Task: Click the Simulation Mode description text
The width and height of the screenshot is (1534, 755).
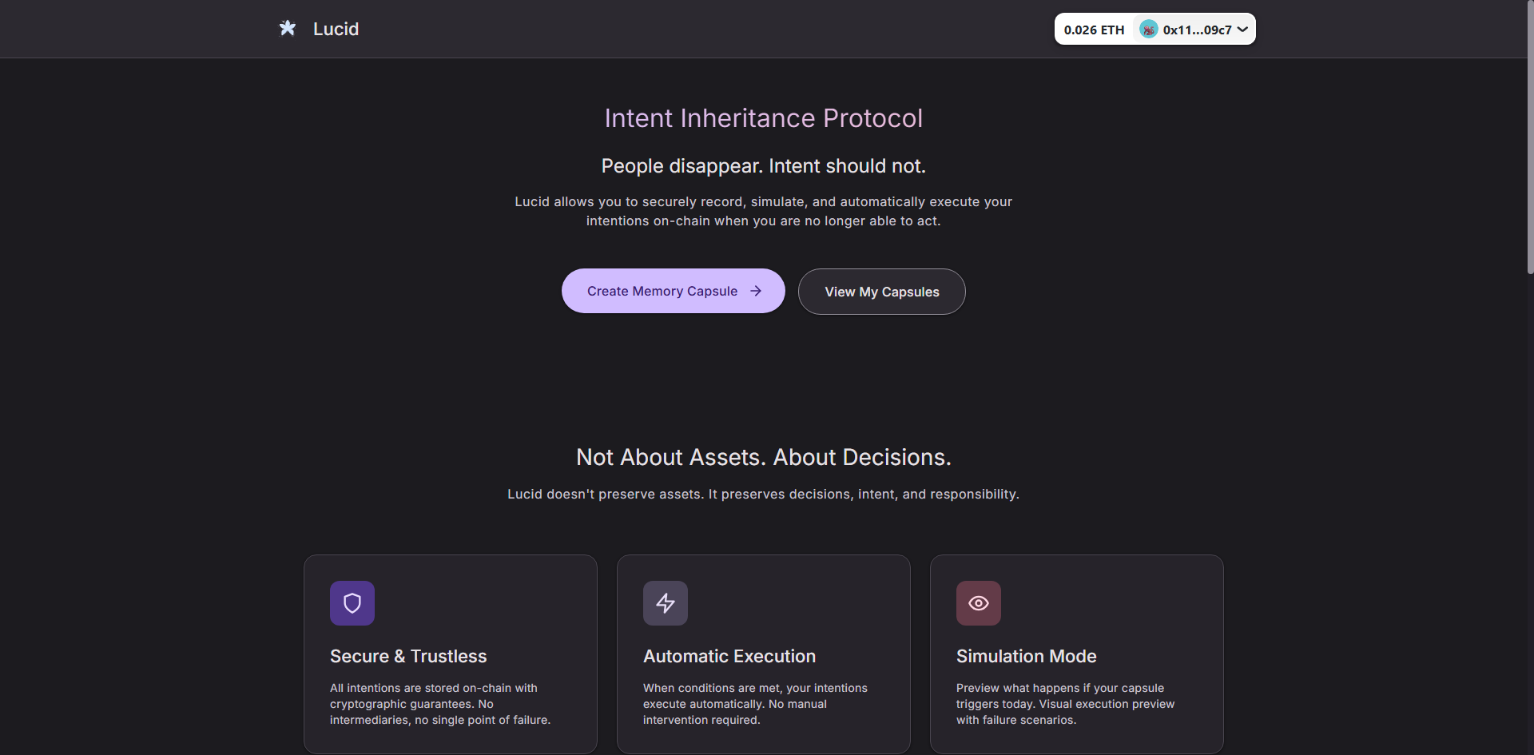Action: [1064, 704]
